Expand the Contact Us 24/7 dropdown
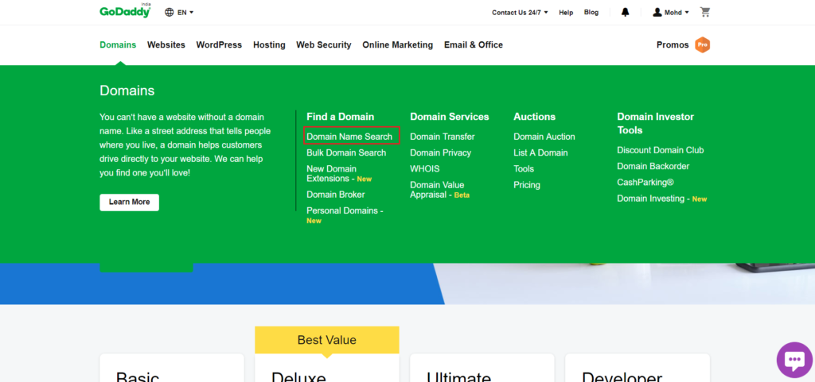The image size is (815, 382). pos(520,13)
